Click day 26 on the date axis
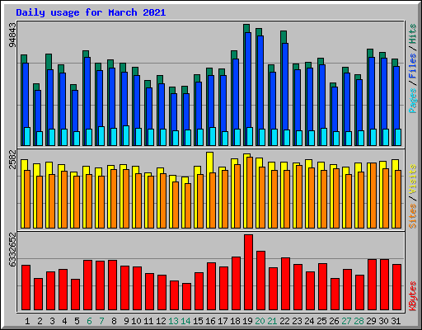The width and height of the screenshot is (422, 330). click(334, 321)
